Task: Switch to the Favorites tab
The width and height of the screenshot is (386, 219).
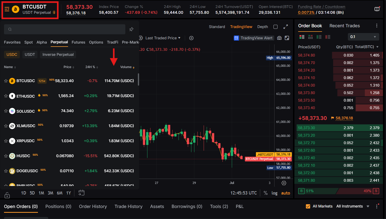Action: [12, 42]
